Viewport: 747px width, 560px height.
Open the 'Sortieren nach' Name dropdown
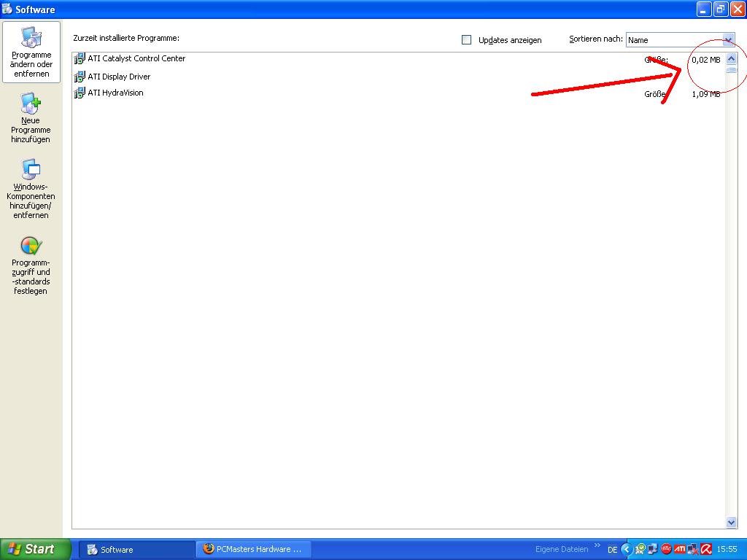[x=681, y=40]
